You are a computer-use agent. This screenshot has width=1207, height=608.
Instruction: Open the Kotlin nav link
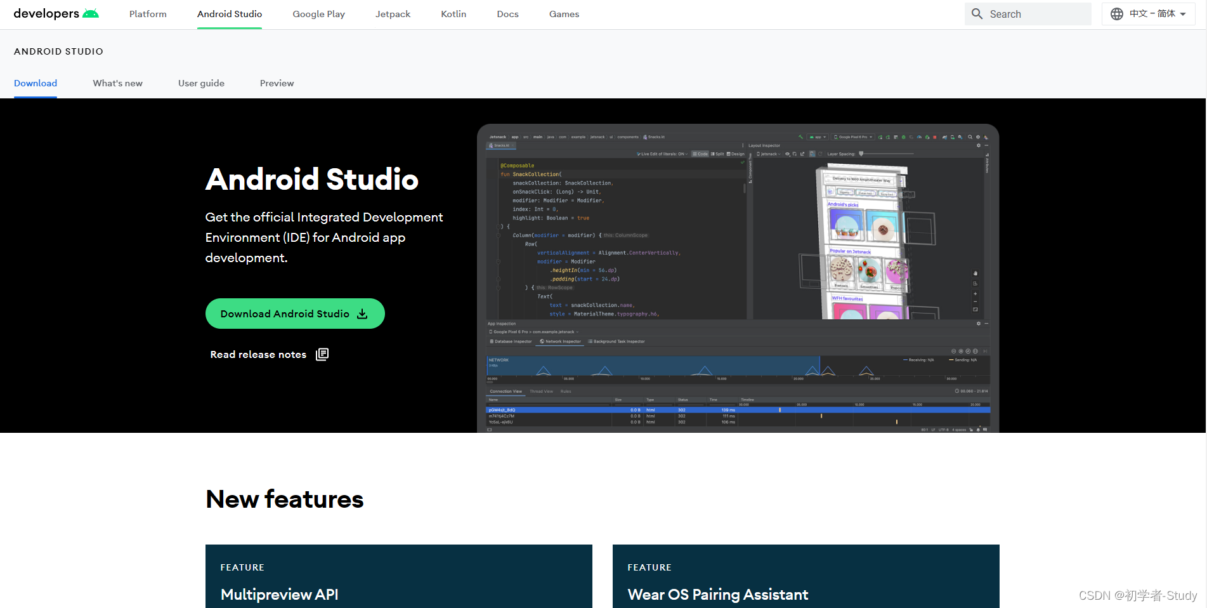click(x=453, y=14)
